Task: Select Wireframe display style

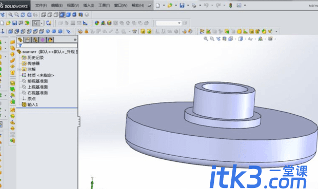Action: pos(44,15)
